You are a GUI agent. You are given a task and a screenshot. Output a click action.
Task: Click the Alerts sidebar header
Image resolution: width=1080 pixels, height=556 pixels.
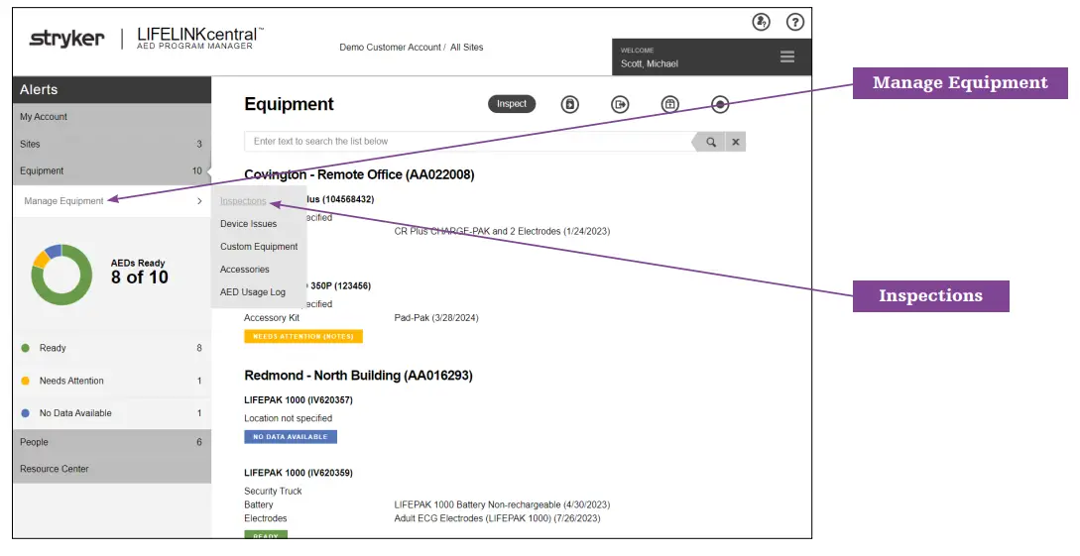click(x=112, y=89)
